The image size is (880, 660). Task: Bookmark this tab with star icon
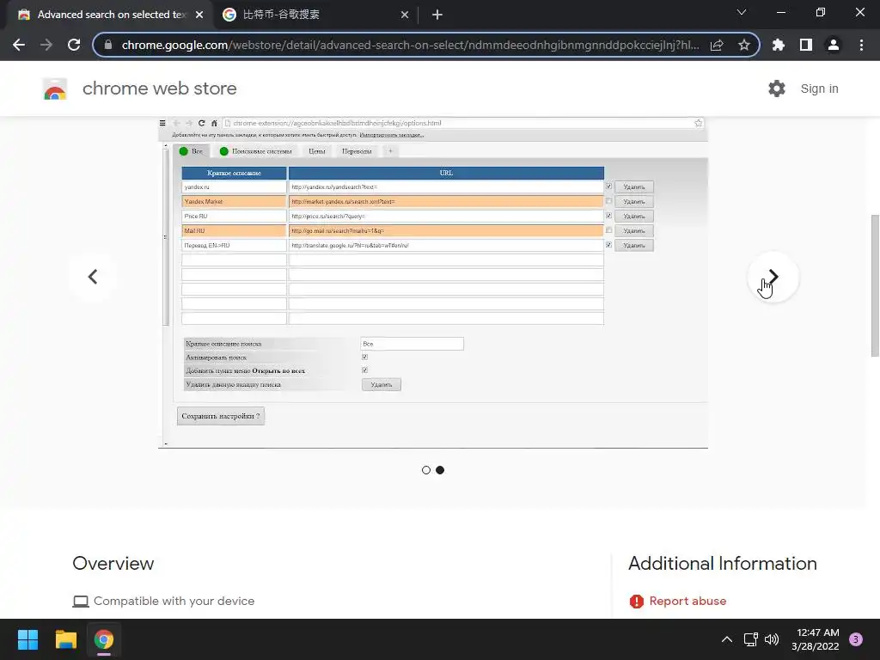coord(743,45)
